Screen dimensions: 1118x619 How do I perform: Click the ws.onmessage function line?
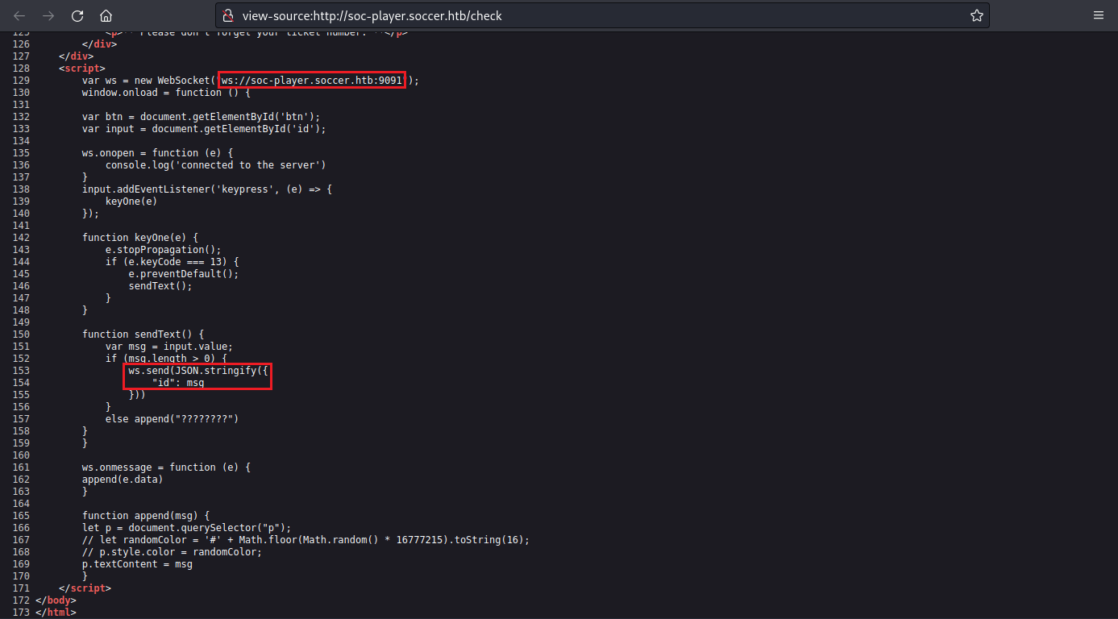166,467
